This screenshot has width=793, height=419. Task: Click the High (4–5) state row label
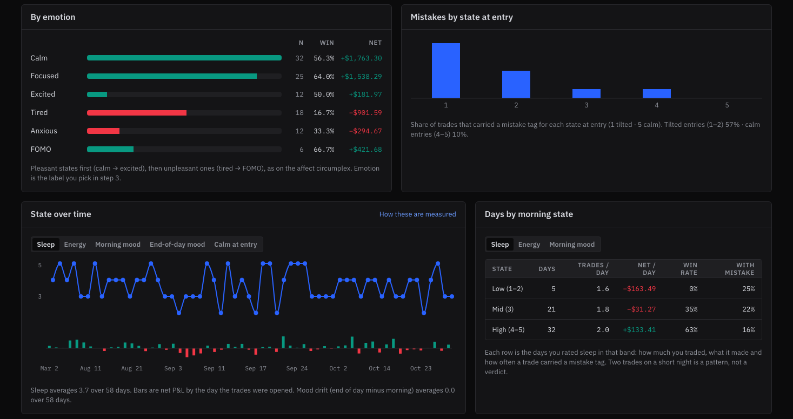[x=508, y=330]
